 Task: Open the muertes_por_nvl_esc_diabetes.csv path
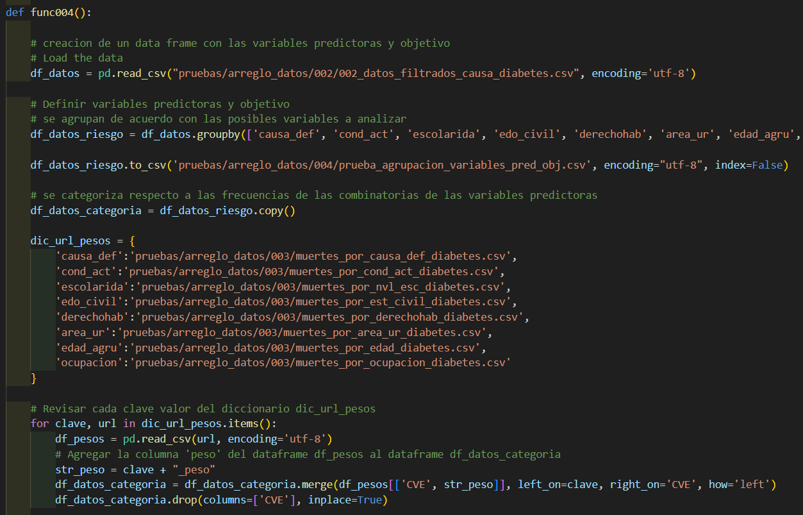click(320, 287)
